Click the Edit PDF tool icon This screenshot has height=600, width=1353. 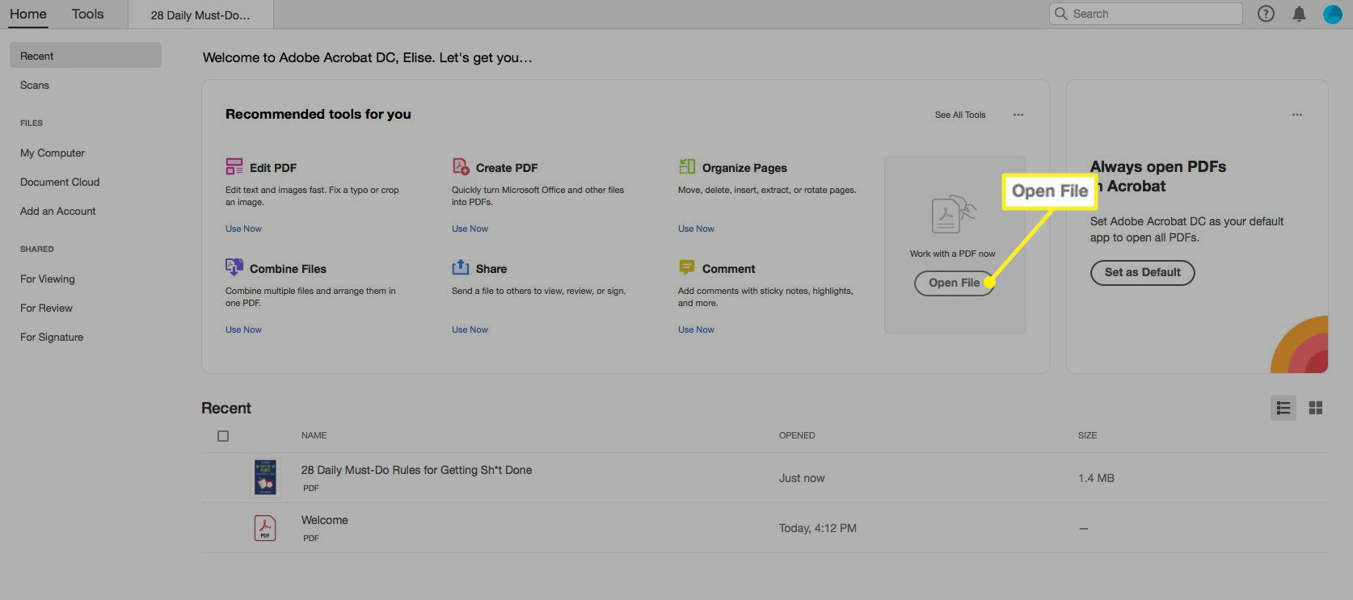tap(234, 167)
